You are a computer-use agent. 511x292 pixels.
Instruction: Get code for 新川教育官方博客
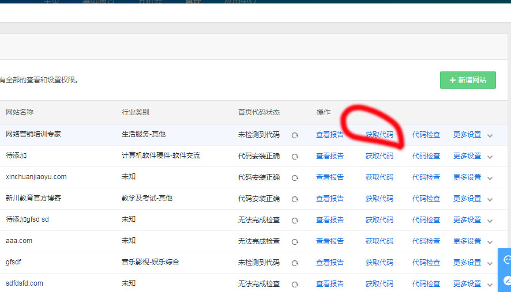coord(380,199)
